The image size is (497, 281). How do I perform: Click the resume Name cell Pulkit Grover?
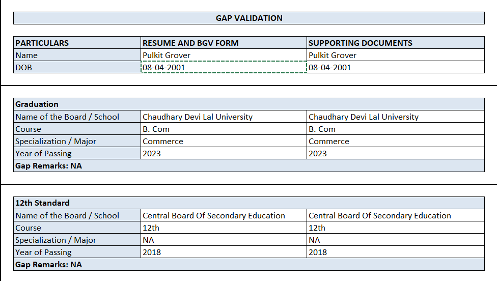(224, 55)
